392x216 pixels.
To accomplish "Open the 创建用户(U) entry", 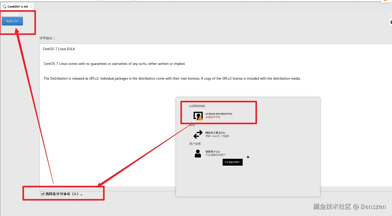I will 212,151.
